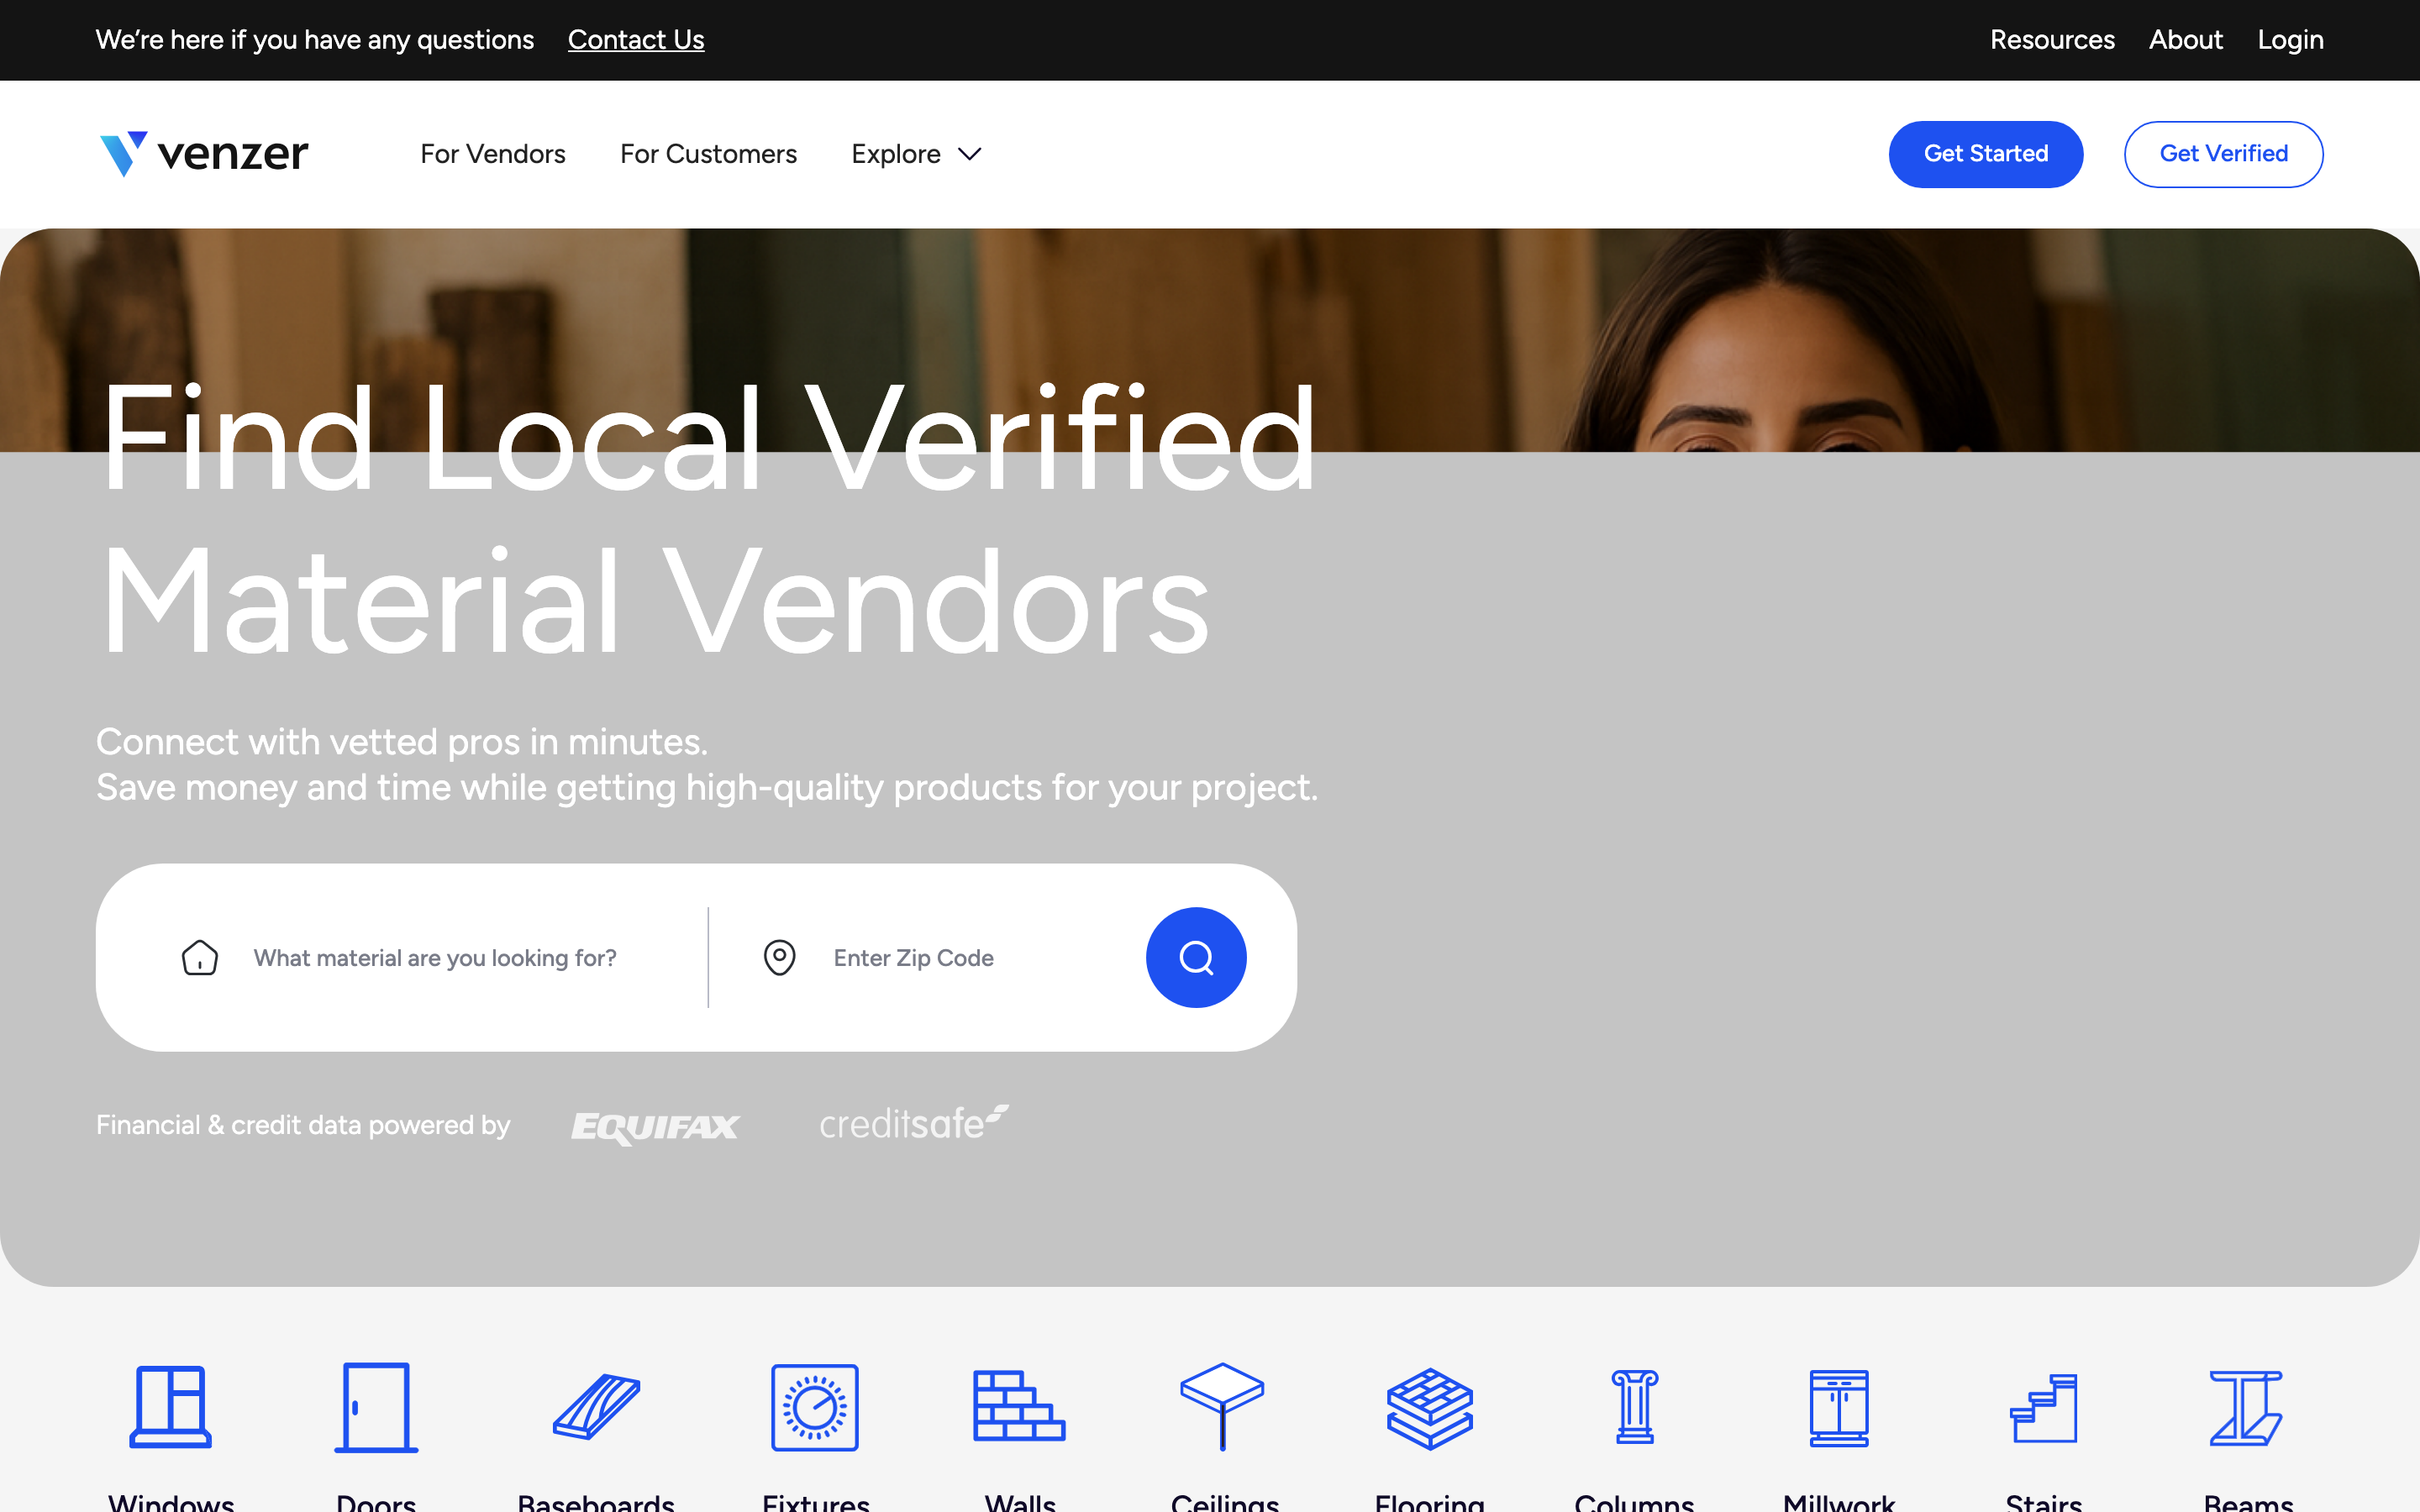Click the Walls brick icon

(1019, 1406)
